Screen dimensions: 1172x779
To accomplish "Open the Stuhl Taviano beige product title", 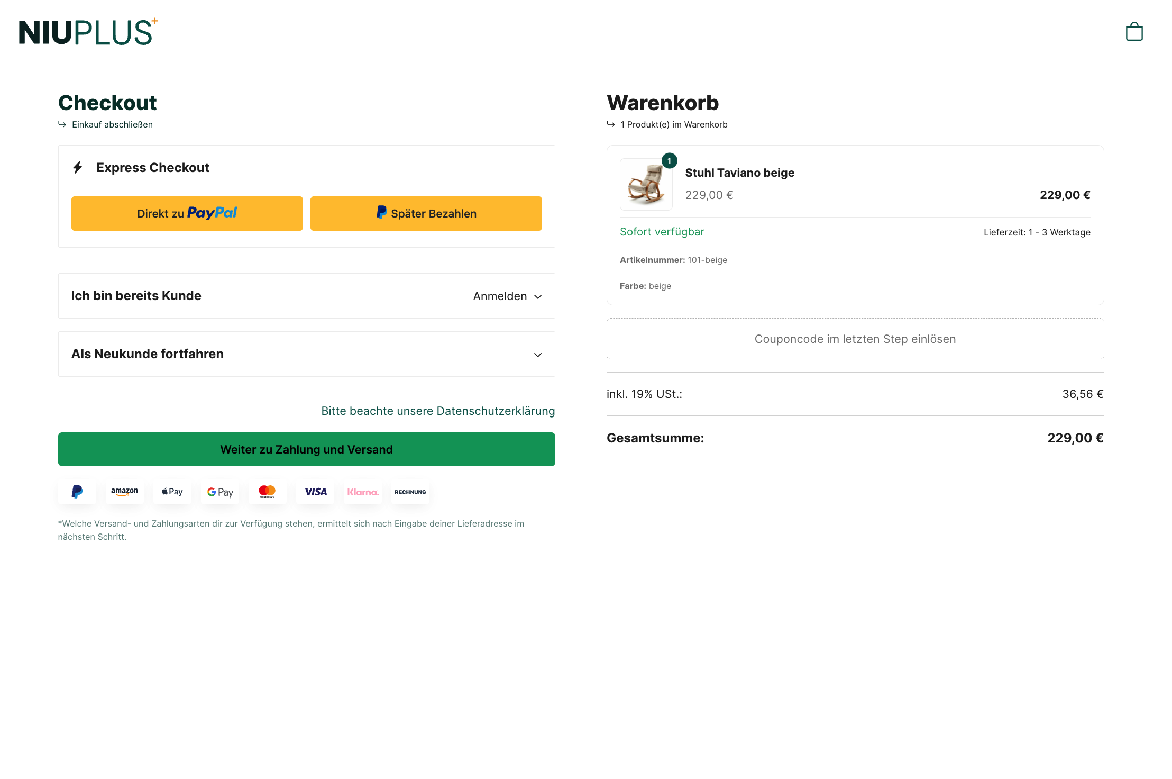I will [740, 173].
